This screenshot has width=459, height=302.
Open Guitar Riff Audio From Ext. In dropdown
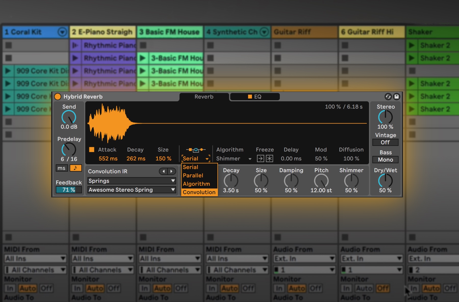click(305, 259)
